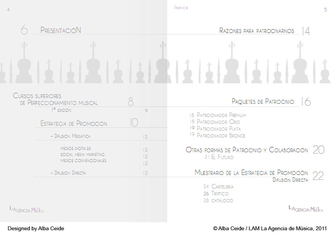
Task: Click the 'Indice' page header label
Action: (181, 8)
